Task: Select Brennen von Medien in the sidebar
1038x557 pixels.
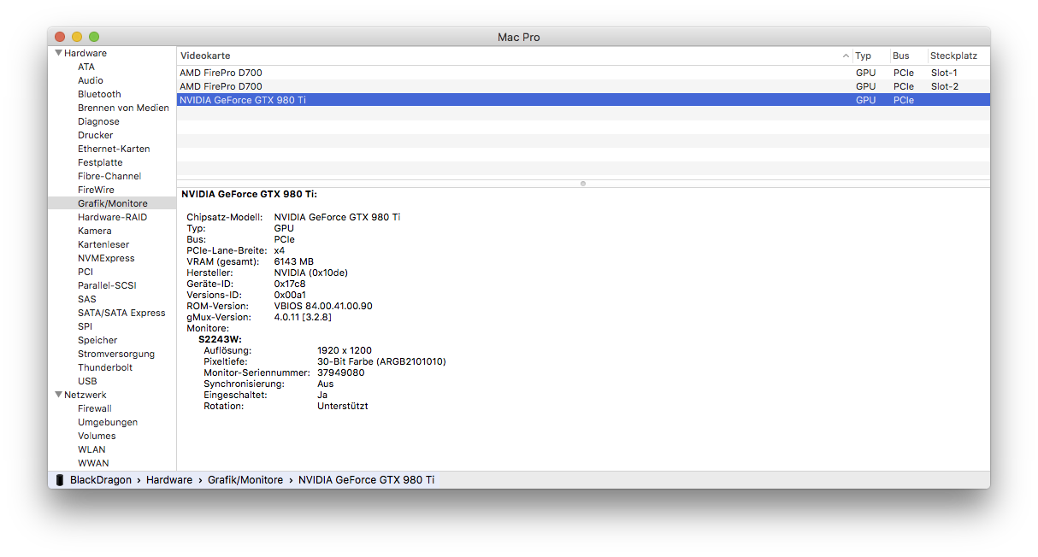Action: [x=123, y=108]
